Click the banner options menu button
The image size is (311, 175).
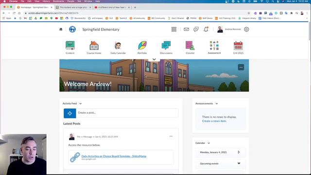tap(241, 67)
